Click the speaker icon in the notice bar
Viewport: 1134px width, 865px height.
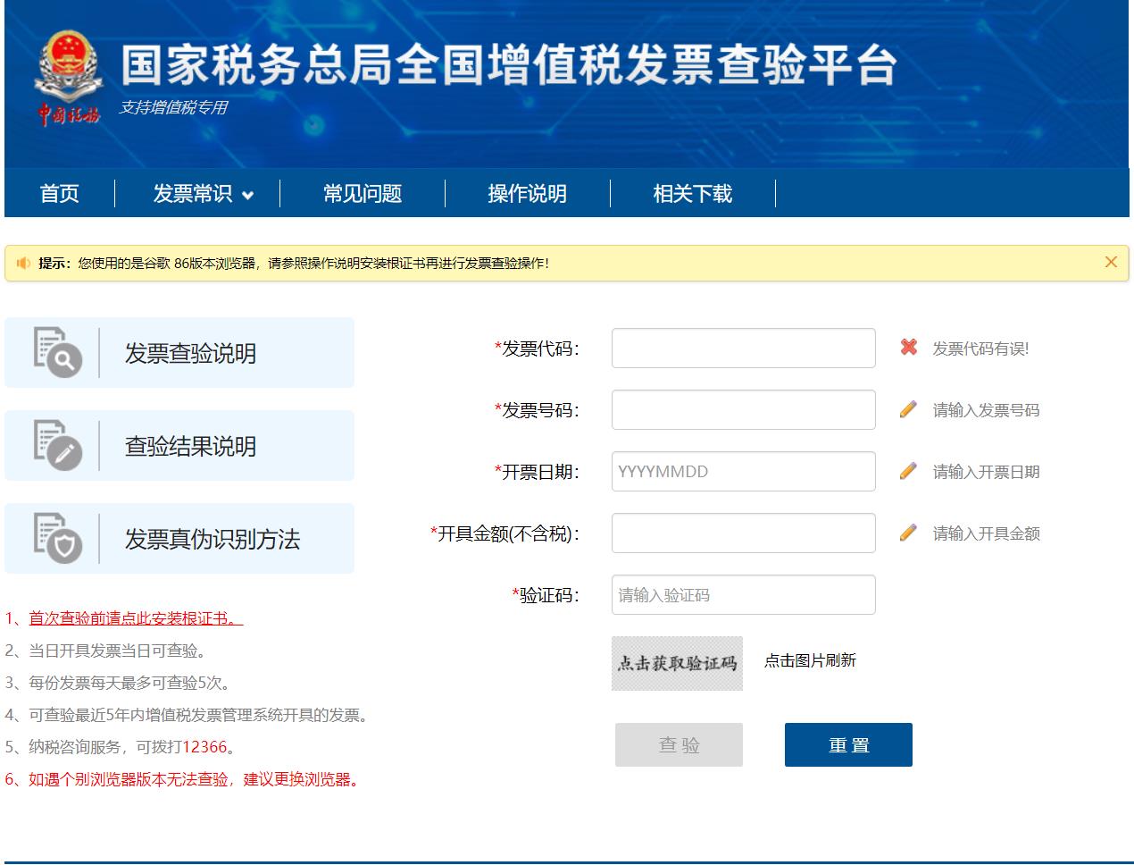23,263
